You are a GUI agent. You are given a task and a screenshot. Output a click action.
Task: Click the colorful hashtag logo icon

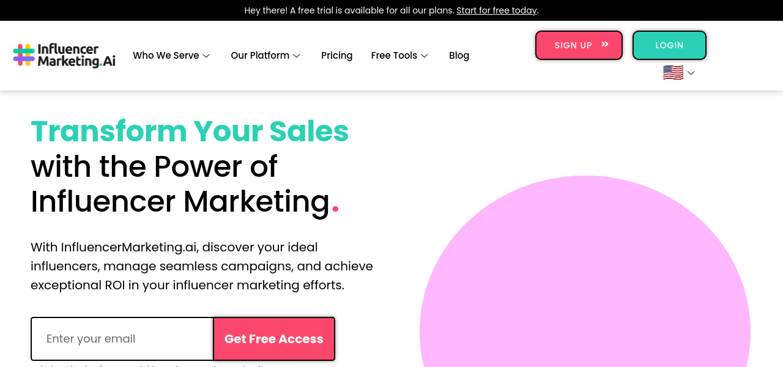[24, 55]
